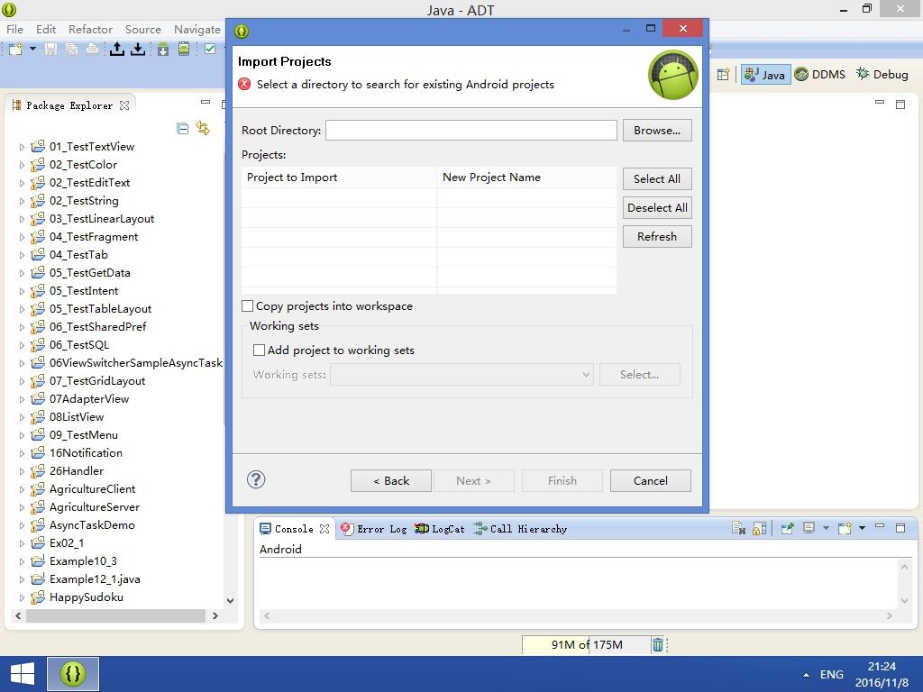This screenshot has width=923, height=692.
Task: Expand the 03_TestLinearLayout project
Action: pos(22,220)
